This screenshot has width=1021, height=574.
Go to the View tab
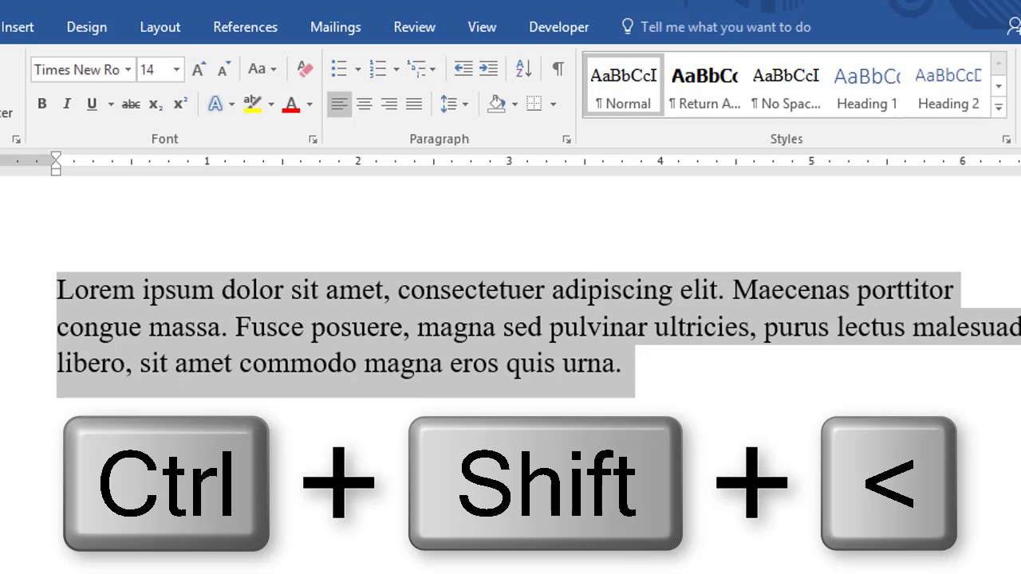482,26
